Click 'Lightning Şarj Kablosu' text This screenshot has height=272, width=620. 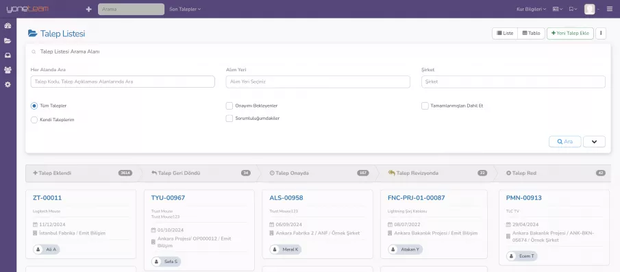pos(407,211)
